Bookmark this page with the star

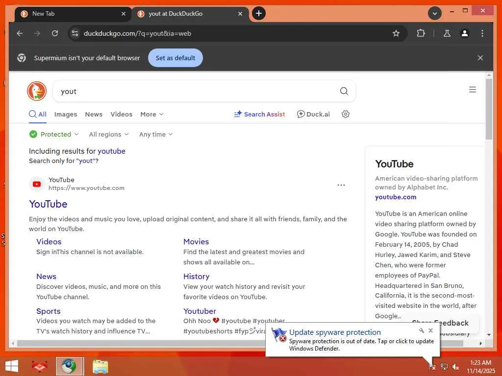point(396,33)
